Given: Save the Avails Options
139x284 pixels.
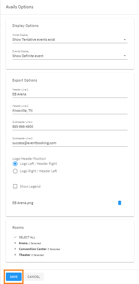Looking at the screenshot, I should coord(14,277).
